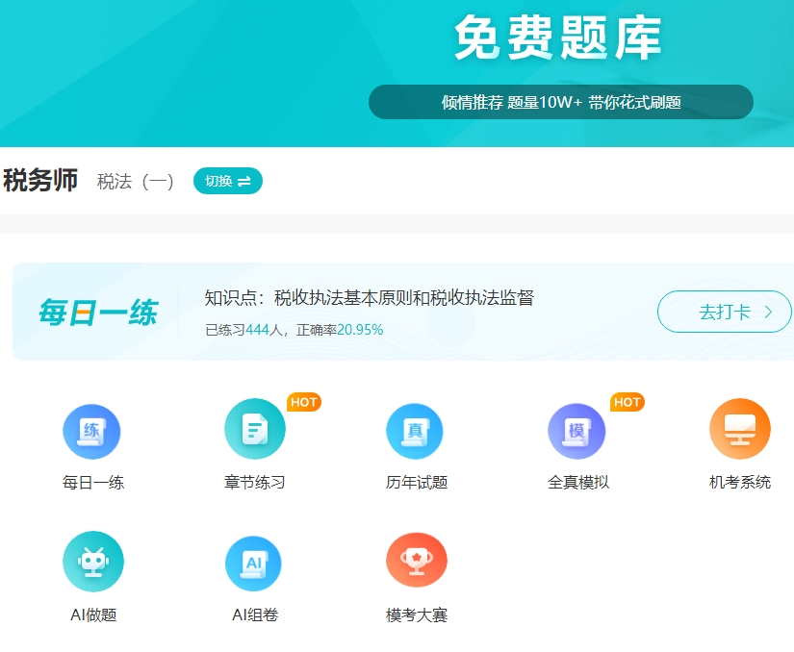Launch 全真模拟 full mock exam

click(x=577, y=439)
